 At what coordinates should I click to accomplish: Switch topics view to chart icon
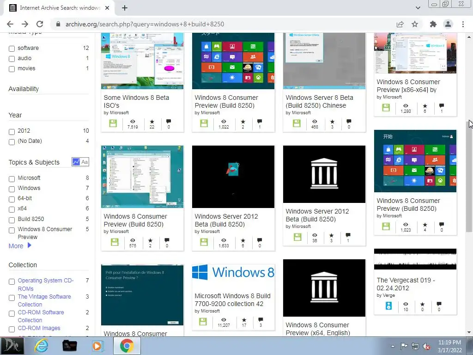pyautogui.click(x=76, y=162)
